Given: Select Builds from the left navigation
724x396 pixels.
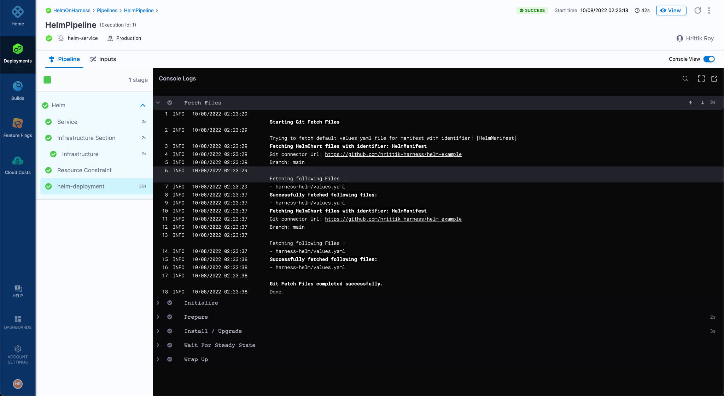Looking at the screenshot, I should click(x=18, y=90).
